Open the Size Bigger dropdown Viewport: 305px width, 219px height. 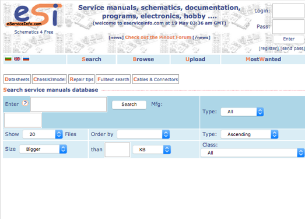tap(43, 150)
